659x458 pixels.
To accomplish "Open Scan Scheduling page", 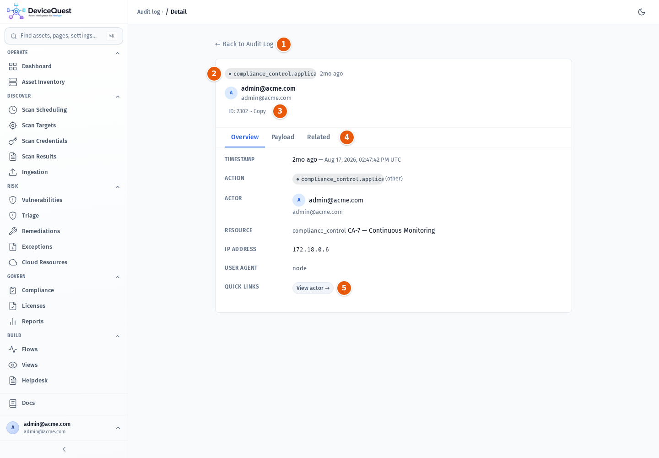I will 64,110.
